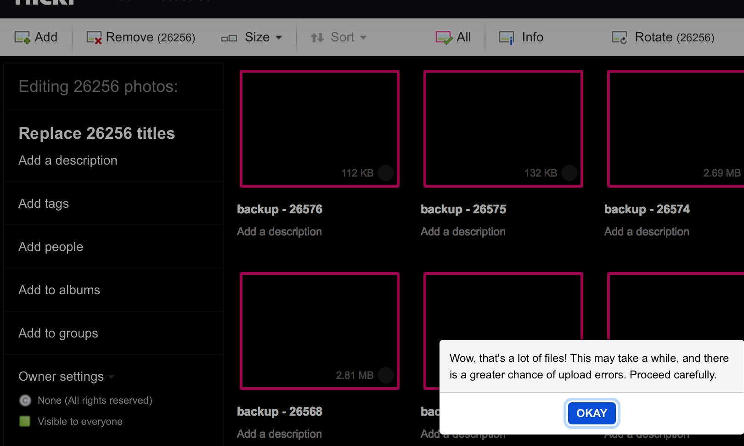This screenshot has height=446, width=744.
Task: Toggle selection circle on backup - 26575 thumbnail
Action: pos(569,173)
